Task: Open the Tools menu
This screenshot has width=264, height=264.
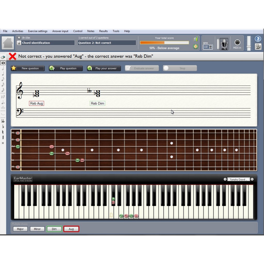Action: (x=116, y=31)
